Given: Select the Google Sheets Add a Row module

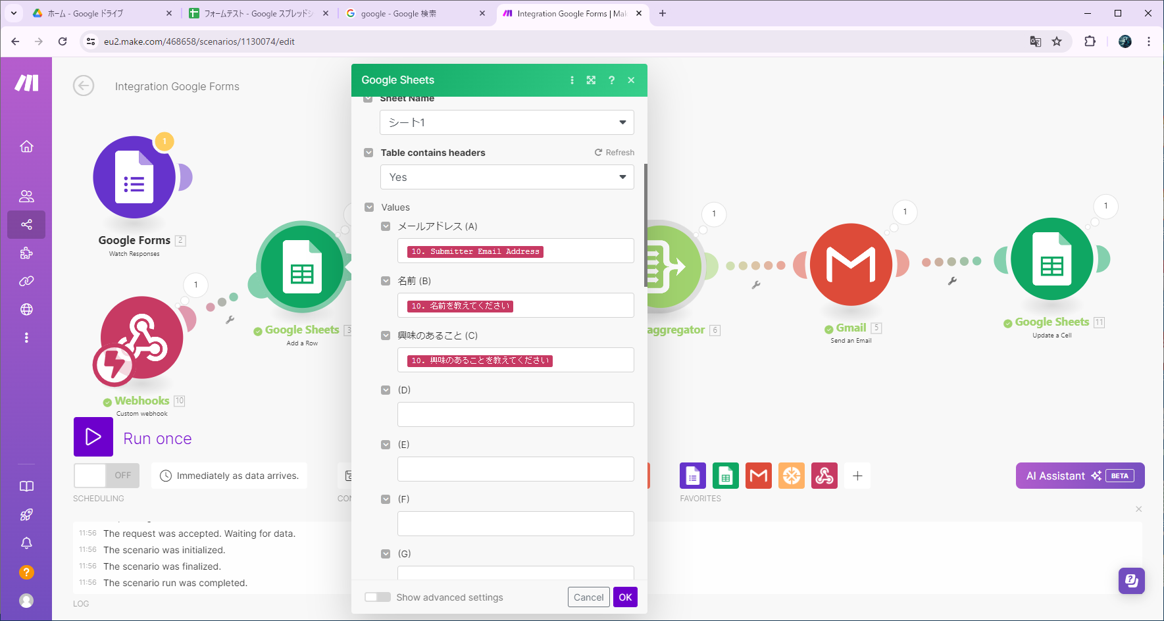Looking at the screenshot, I should coord(302,266).
